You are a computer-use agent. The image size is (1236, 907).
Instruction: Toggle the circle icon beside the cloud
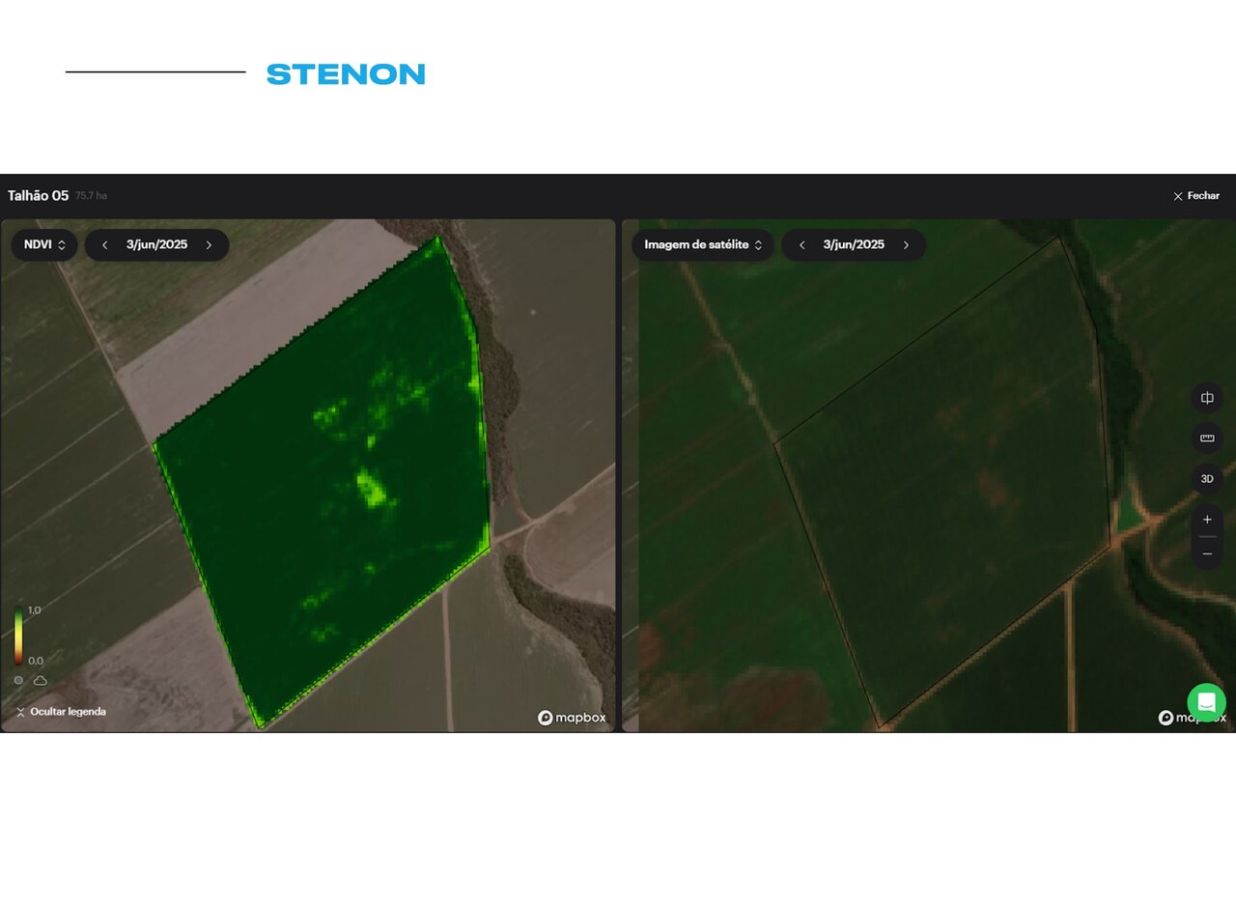click(18, 680)
